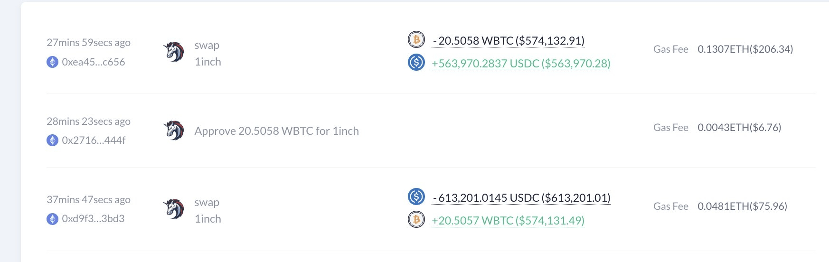
Task: Click the WBTC coin icon next to -20.5058 WBTC
Action: (x=416, y=40)
